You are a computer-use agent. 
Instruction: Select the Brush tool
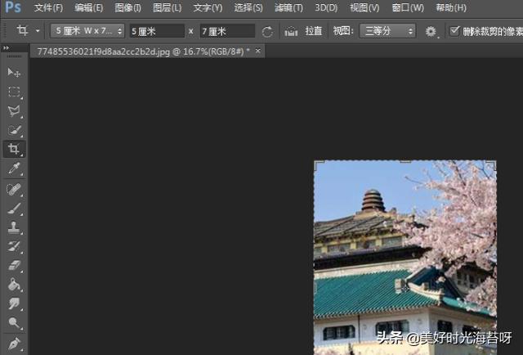pyautogui.click(x=14, y=209)
